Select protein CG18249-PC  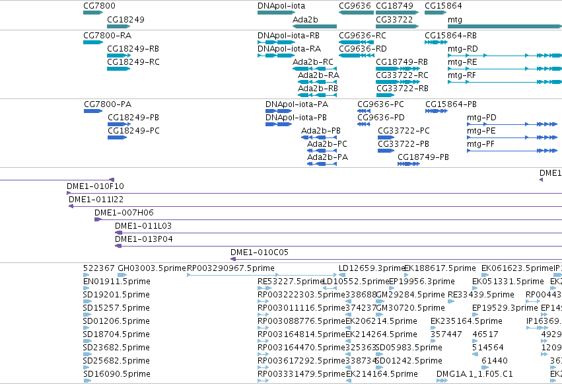tap(133, 131)
